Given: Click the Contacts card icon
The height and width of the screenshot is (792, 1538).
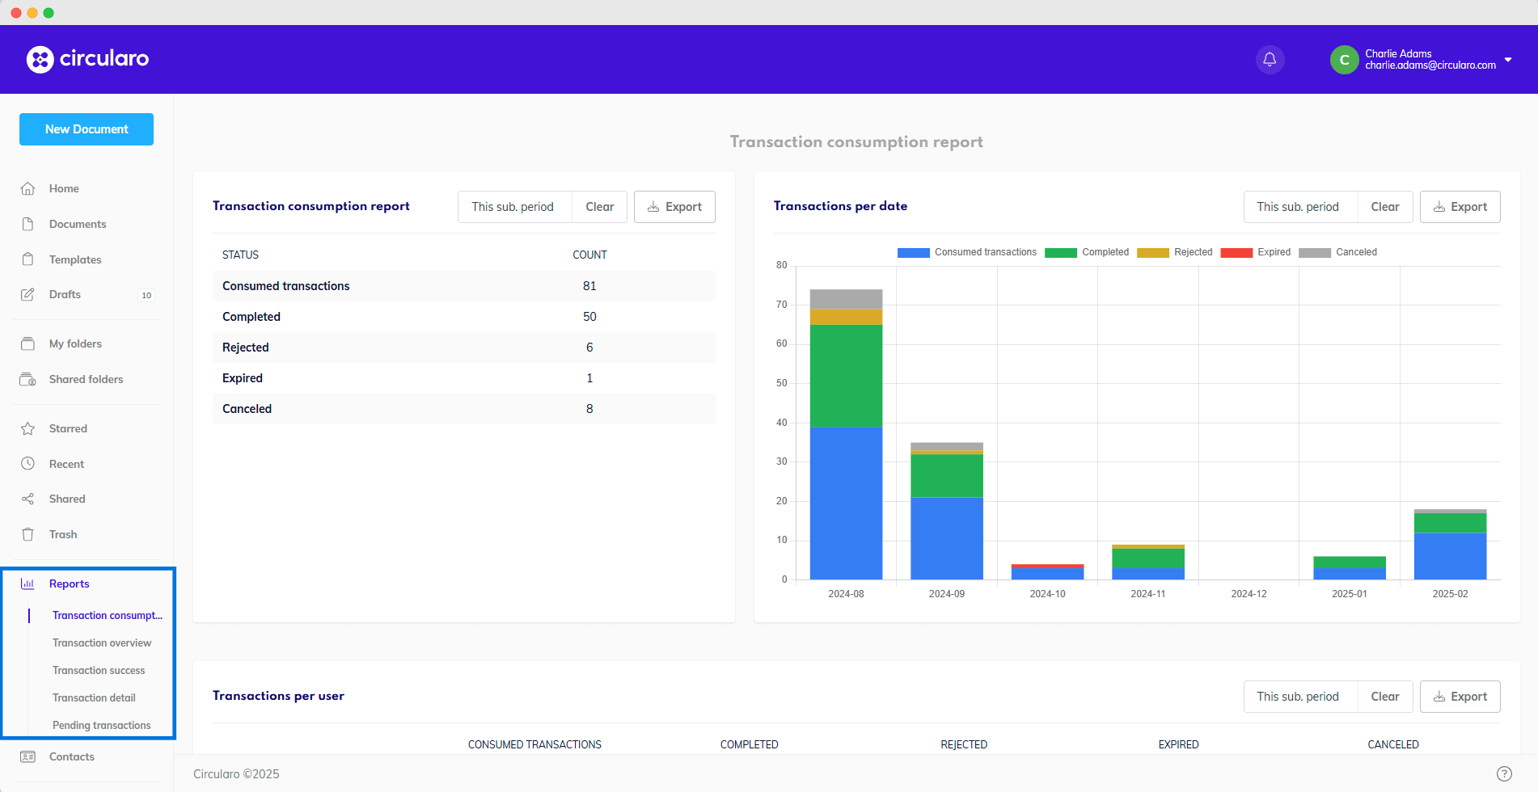Looking at the screenshot, I should click(28, 756).
